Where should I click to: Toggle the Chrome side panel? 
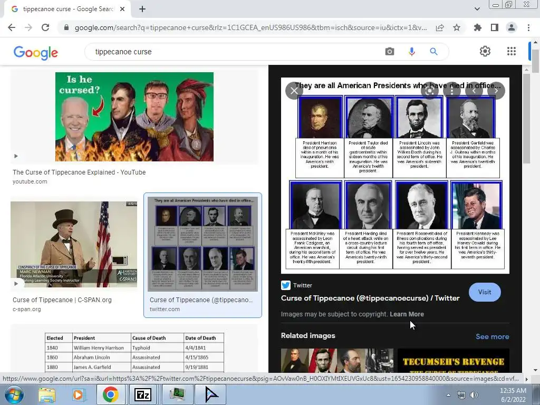coord(495,27)
